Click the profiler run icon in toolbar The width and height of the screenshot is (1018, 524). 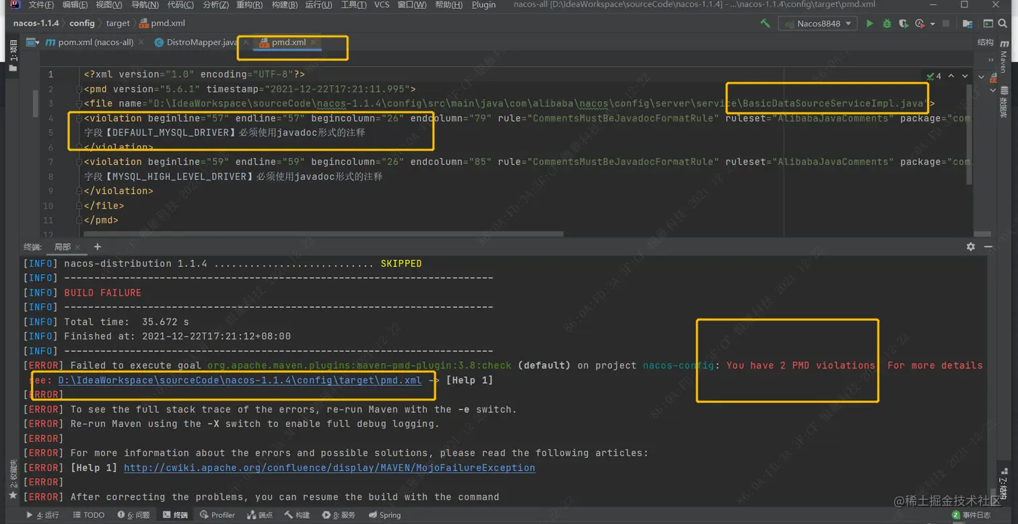coord(920,24)
